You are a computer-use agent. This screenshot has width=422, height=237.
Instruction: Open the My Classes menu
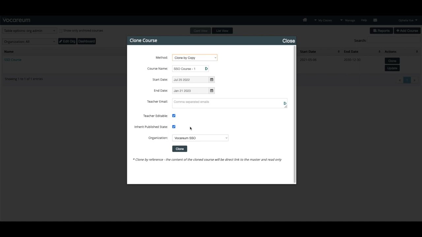323,20
